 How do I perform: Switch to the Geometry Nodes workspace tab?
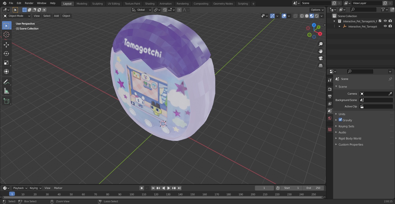click(223, 3)
